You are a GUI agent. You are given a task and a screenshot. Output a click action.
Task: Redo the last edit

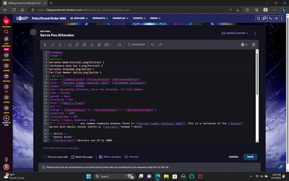point(160,45)
